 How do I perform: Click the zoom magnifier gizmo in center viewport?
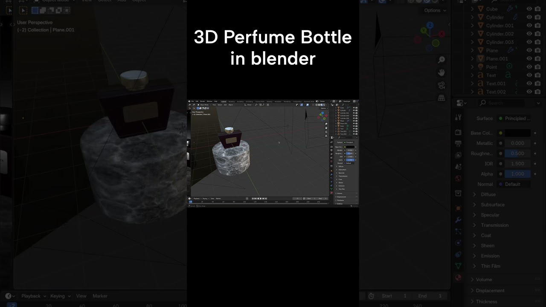tap(326, 124)
